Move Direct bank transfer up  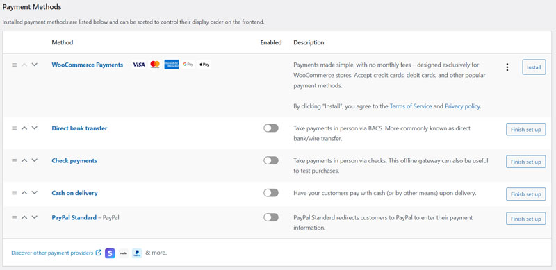(24, 128)
